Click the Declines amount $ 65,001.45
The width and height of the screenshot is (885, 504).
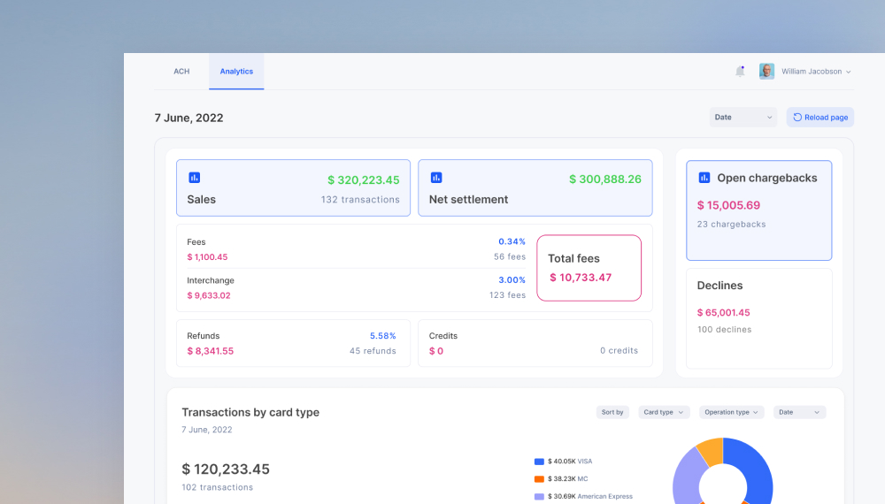click(x=724, y=312)
